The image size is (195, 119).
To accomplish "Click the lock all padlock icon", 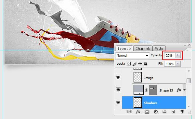I will coord(145,64).
